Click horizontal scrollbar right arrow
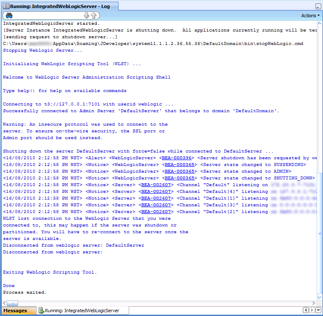This screenshot has width=323, height=316. click(314, 303)
